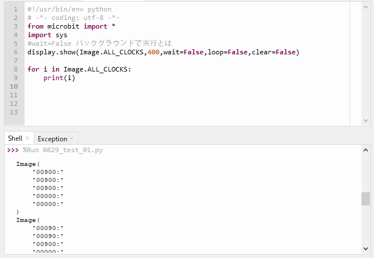Click the shebang line '#!/usr/bin/env python'
374x258 pixels.
[69, 9]
